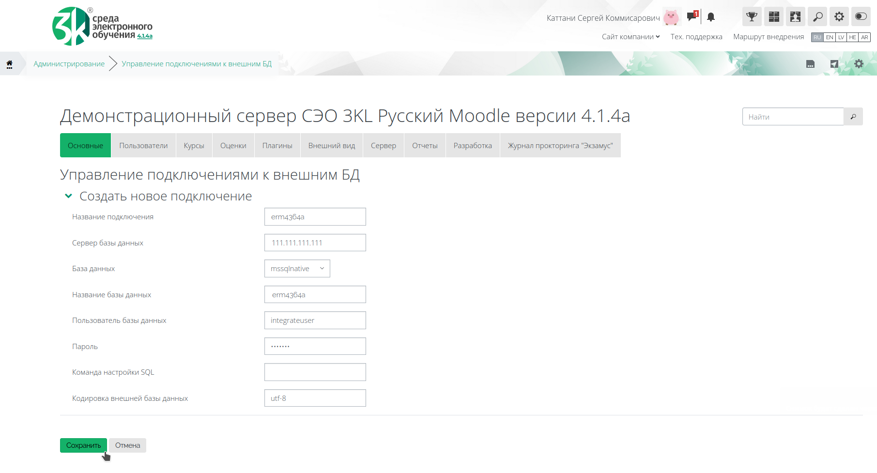877x473 pixels.
Task: Select the Плагины tab
Action: (x=277, y=145)
